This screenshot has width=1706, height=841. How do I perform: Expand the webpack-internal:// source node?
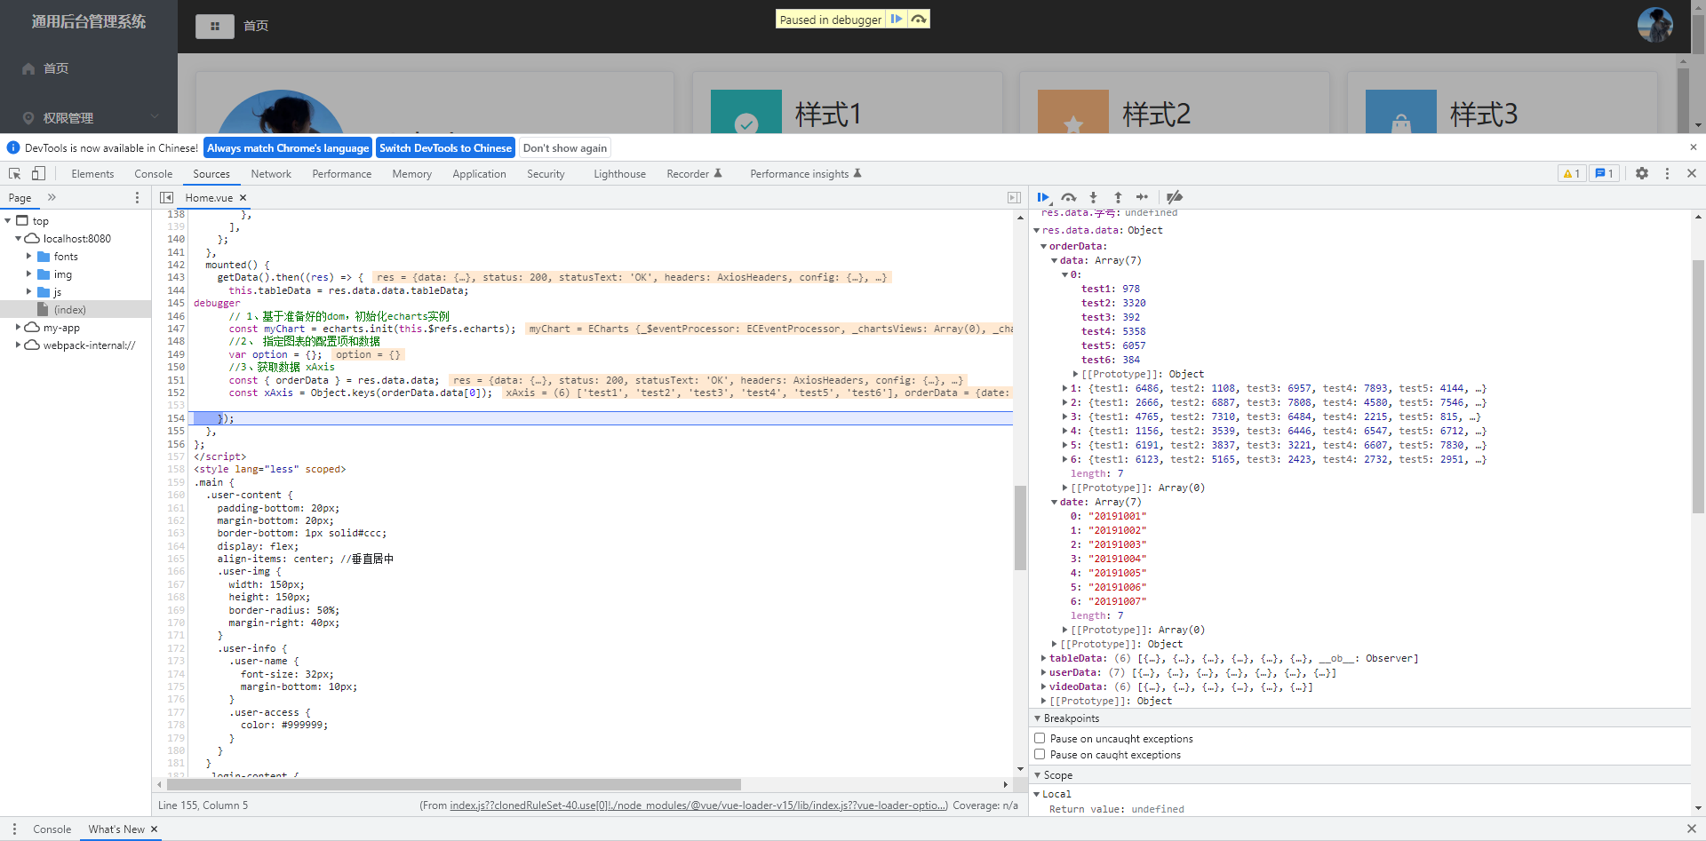[x=18, y=345]
